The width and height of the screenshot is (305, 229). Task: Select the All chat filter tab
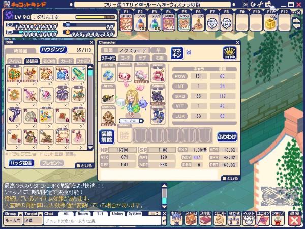(x=66, y=214)
